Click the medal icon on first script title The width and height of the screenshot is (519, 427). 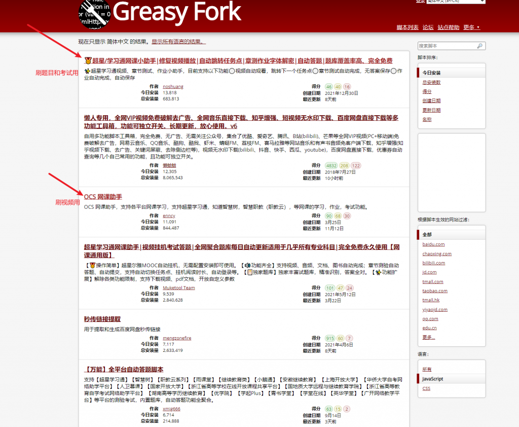pos(88,60)
